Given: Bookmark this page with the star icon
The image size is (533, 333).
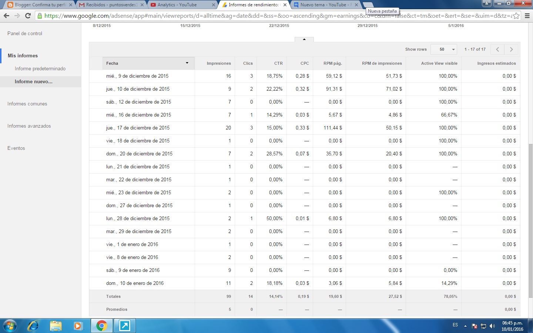Looking at the screenshot, I should click(x=516, y=16).
